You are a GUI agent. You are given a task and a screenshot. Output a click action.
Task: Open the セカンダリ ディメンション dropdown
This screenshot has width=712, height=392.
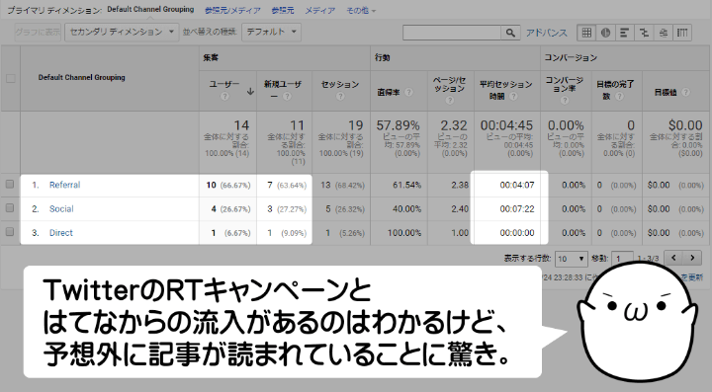click(122, 32)
